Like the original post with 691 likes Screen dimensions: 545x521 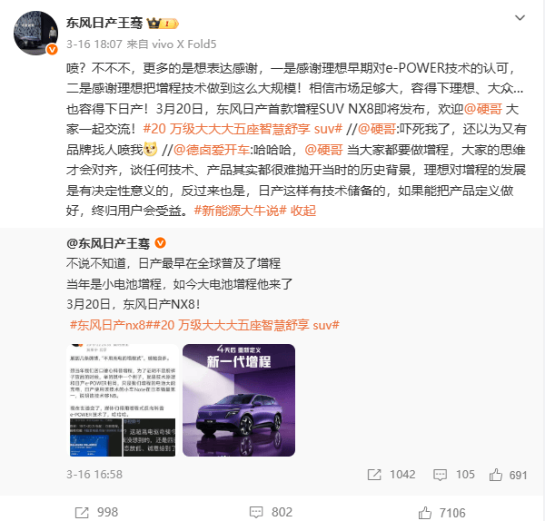tap(508, 475)
